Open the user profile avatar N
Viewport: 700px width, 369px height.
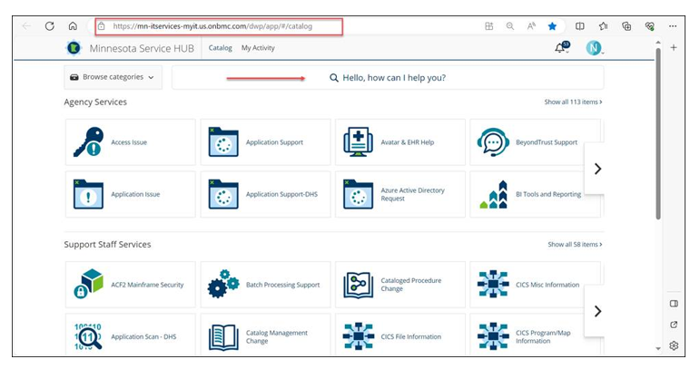click(594, 48)
